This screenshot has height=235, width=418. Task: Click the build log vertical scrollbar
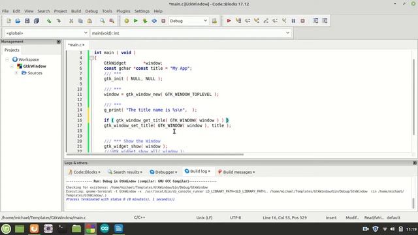pyautogui.click(x=413, y=203)
